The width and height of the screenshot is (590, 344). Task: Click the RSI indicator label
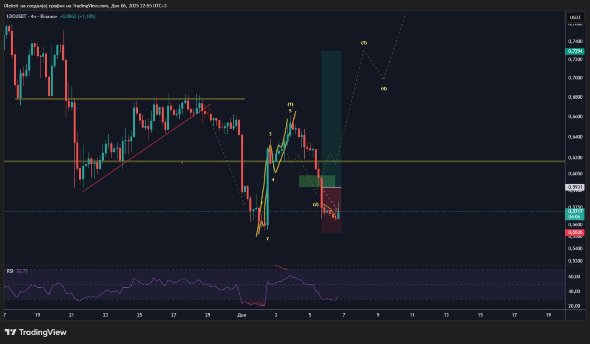(x=10, y=271)
